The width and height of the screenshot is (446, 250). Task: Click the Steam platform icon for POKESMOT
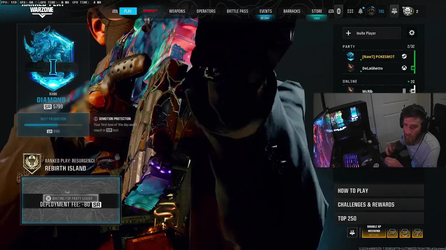[x=404, y=56]
